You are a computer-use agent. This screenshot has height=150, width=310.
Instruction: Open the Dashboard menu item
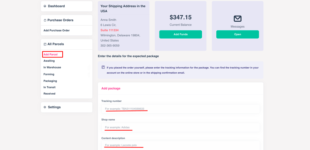tap(56, 6)
